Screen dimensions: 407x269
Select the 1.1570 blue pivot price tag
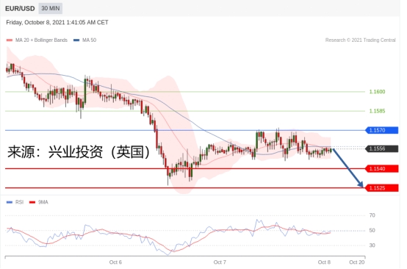(x=381, y=130)
